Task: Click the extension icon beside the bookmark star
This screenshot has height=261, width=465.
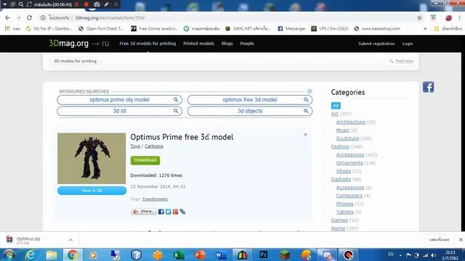Action: [433, 17]
